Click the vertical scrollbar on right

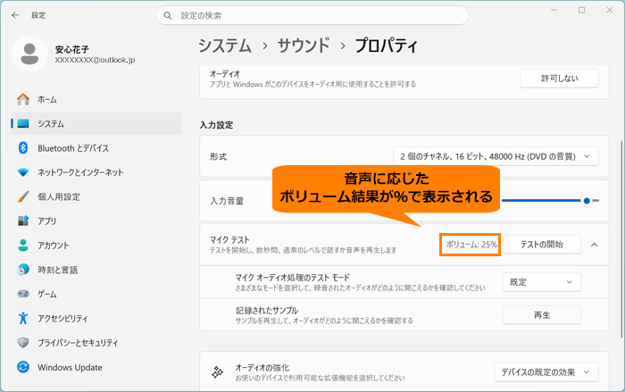(x=621, y=239)
